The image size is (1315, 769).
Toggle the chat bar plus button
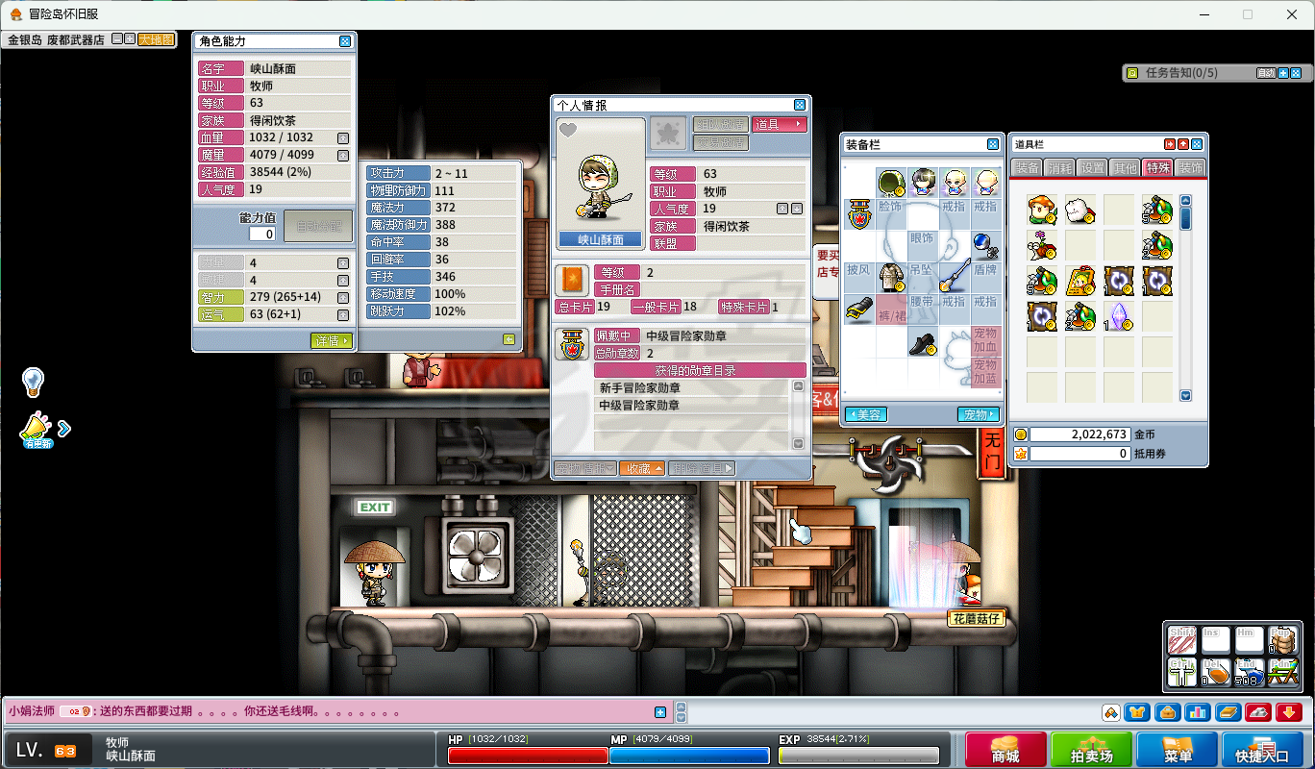click(x=660, y=712)
